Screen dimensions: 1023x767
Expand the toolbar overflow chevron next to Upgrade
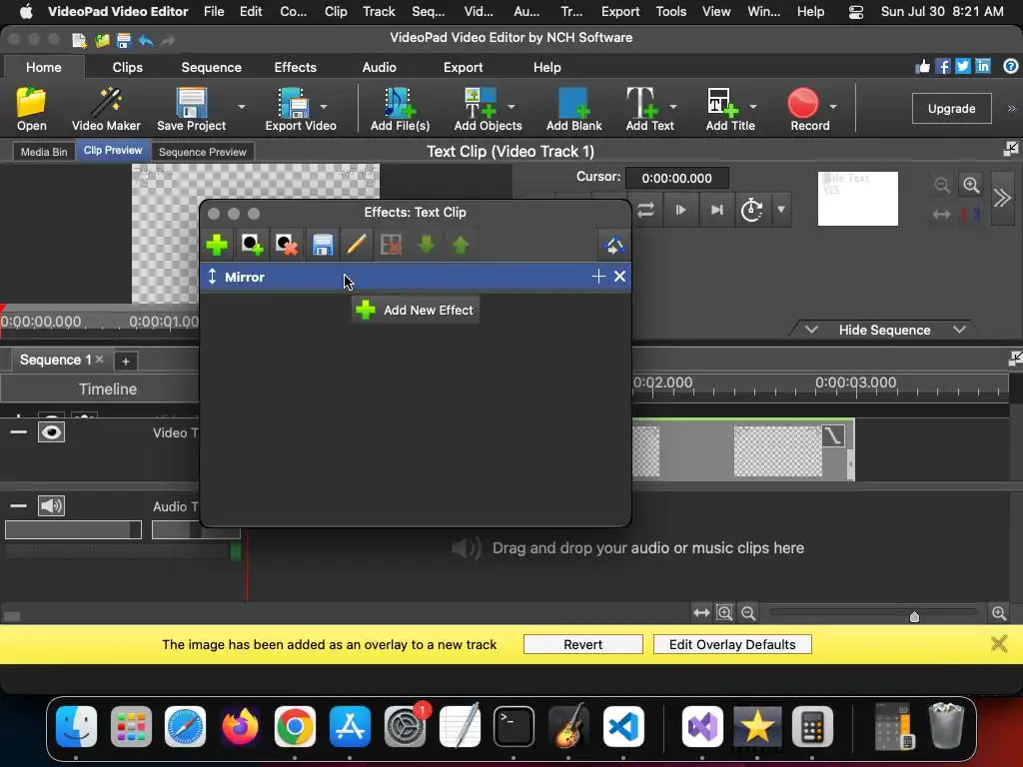click(1011, 108)
